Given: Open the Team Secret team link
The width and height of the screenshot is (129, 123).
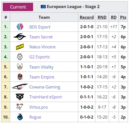Looking at the screenshot, I should click(41, 37).
